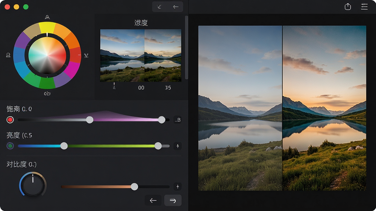
Task: Toggle the red dot beside the 饱南 slider
Action: 10,120
